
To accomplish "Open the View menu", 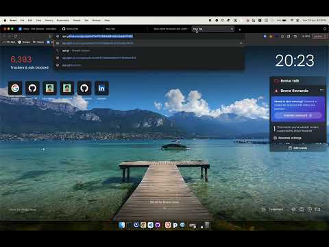I will pyautogui.click(x=38, y=21).
